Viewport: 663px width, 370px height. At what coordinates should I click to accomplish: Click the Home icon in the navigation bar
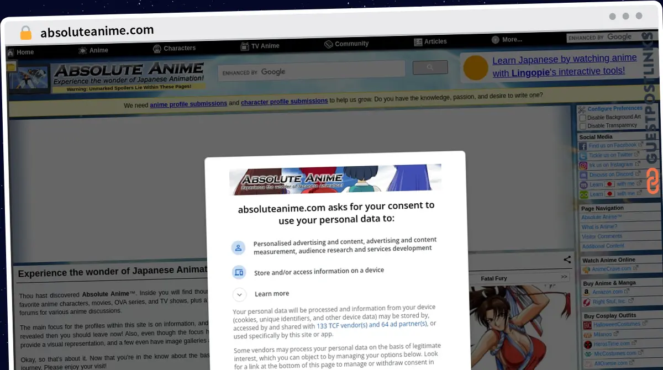9,52
